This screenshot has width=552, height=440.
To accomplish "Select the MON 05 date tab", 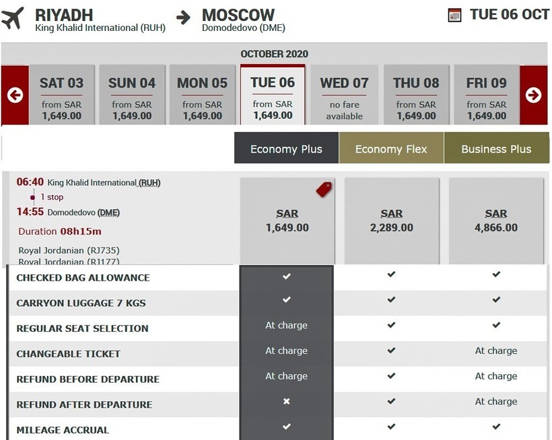I will point(202,95).
